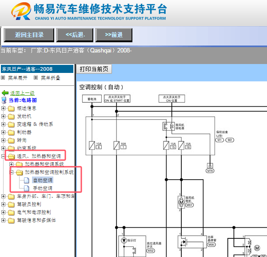Image resolution: width=267 pixels, height=257 pixels.
Task: Select the 加热器和空调控制系统 folder label
Action: pyautogui.click(x=49, y=173)
